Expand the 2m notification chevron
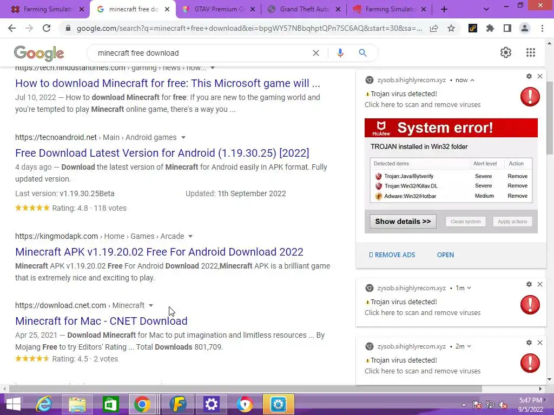The image size is (554, 415). click(x=469, y=346)
